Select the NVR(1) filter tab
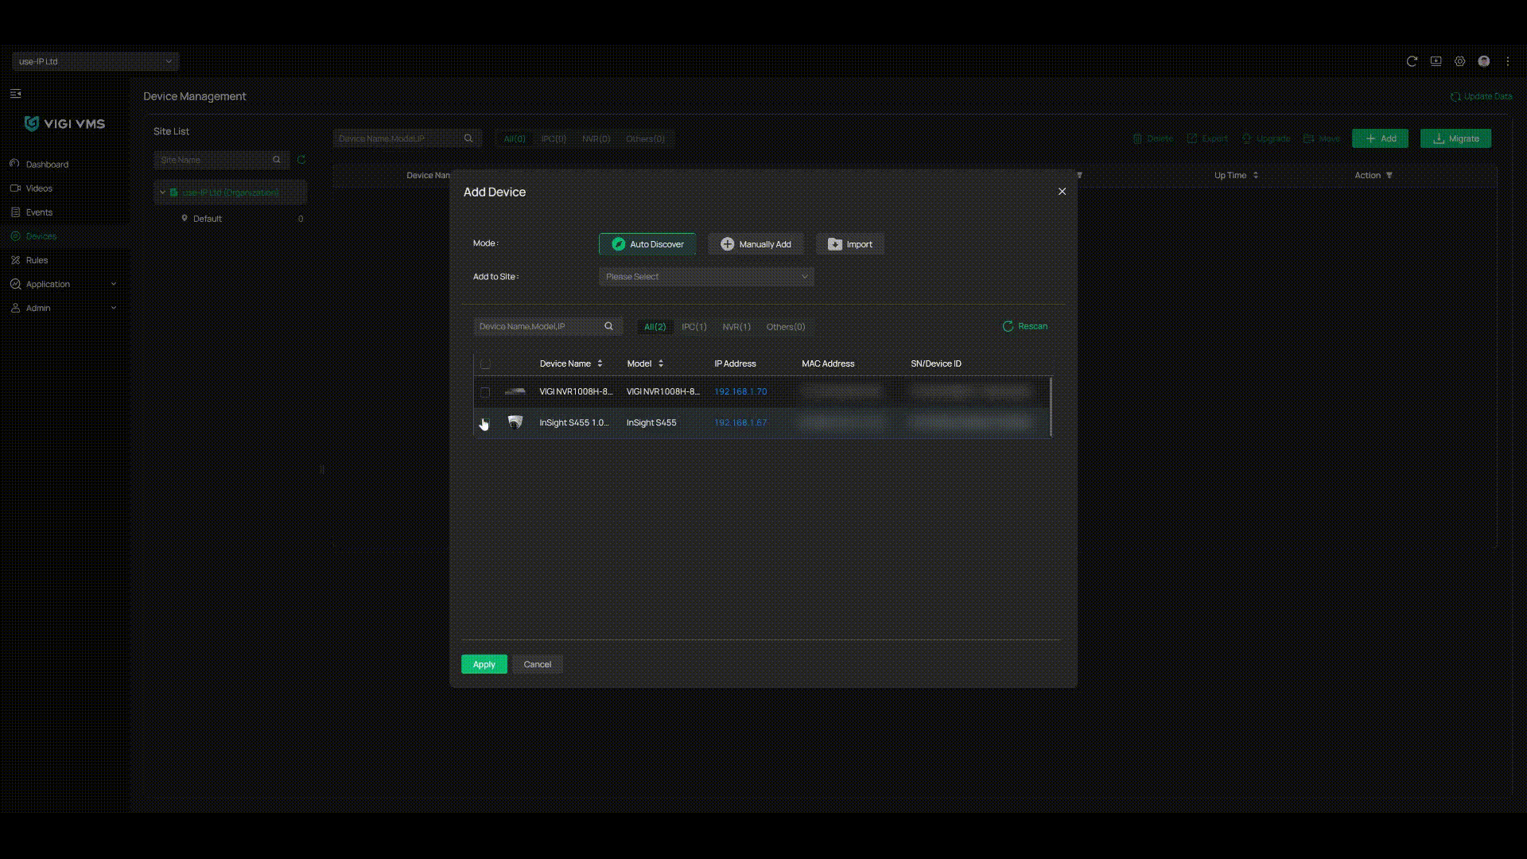Viewport: 1527px width, 859px height. click(736, 327)
